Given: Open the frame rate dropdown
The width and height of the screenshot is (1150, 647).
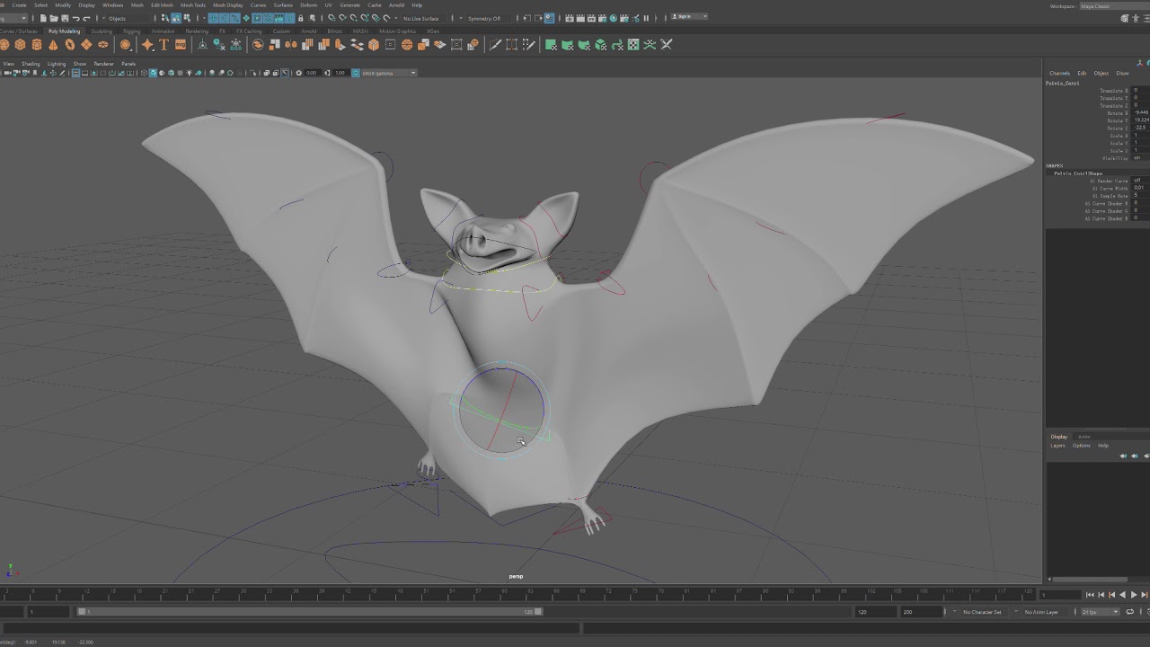Looking at the screenshot, I should 1101,612.
